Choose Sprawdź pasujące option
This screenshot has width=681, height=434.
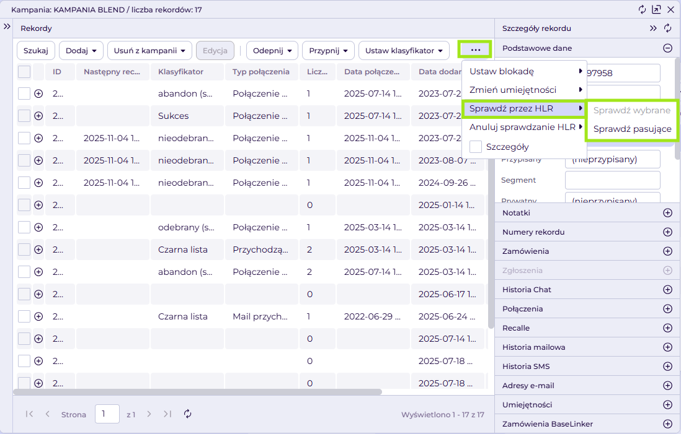click(633, 129)
